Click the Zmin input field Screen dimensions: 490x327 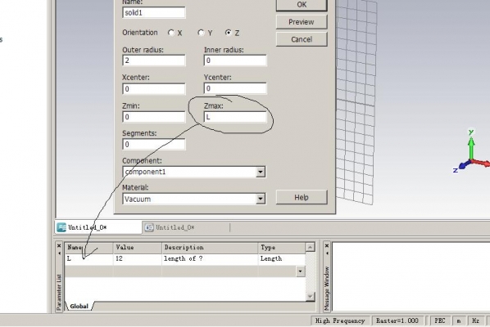click(154, 117)
